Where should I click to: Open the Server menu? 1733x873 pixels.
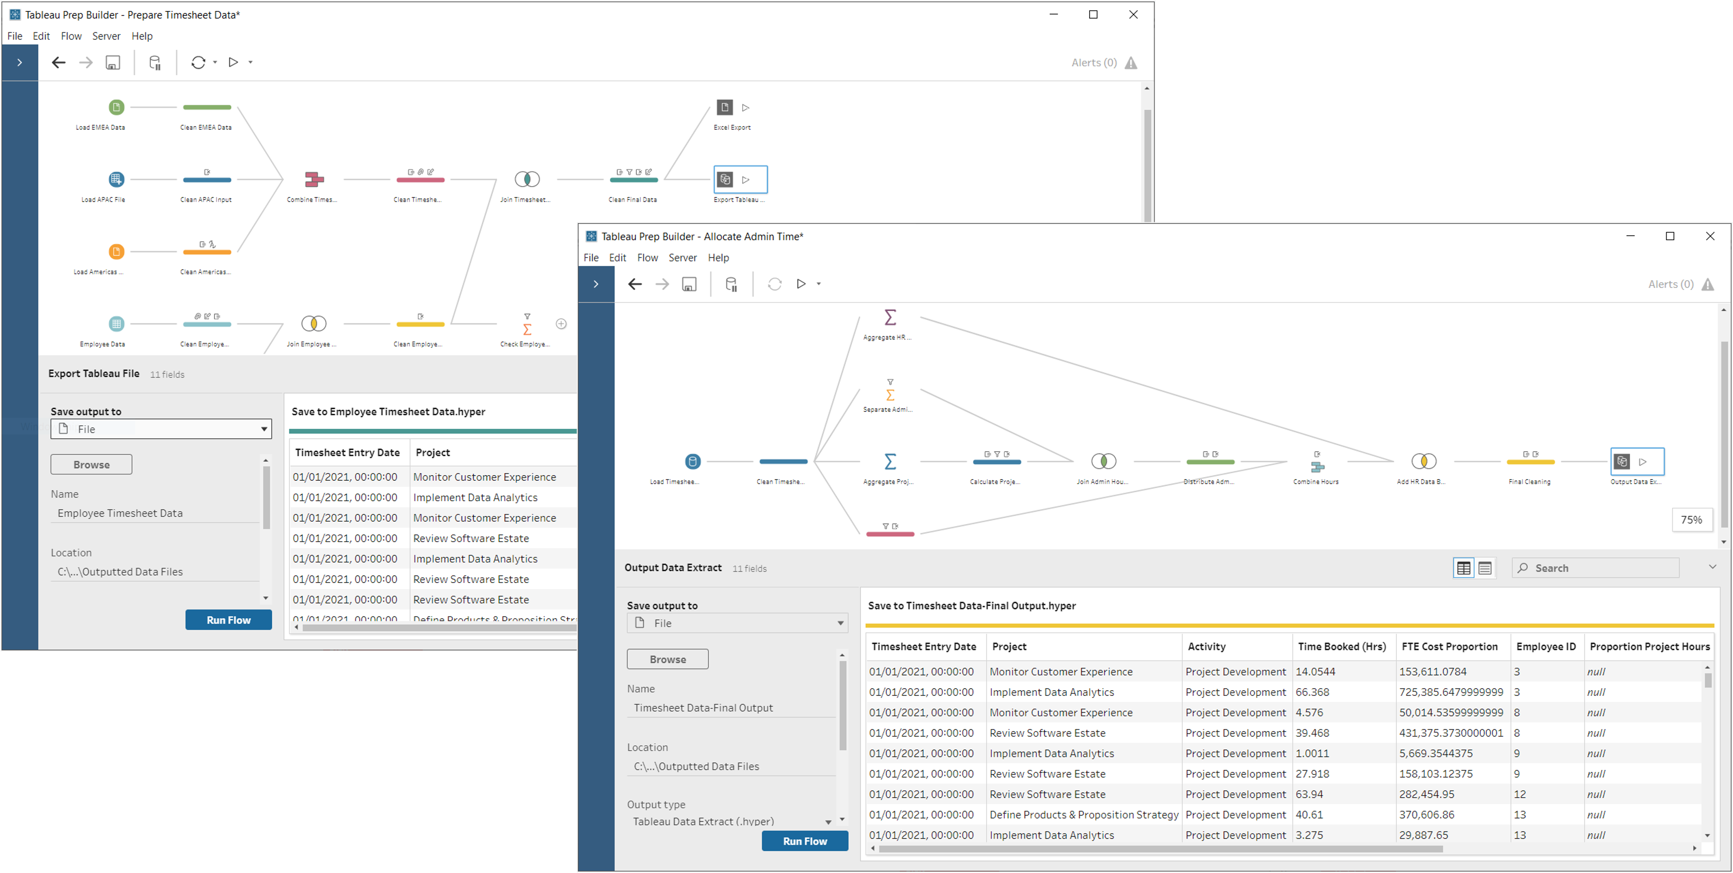pos(683,258)
